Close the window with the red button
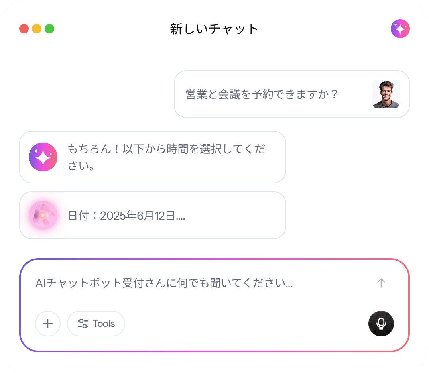 click(x=24, y=29)
